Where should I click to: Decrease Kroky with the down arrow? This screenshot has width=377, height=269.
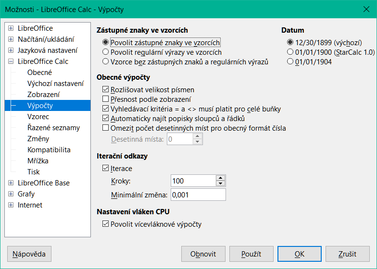[220, 183]
